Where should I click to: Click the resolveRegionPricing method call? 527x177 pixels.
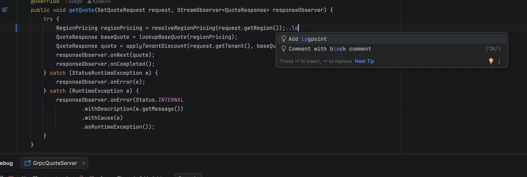coord(183,28)
